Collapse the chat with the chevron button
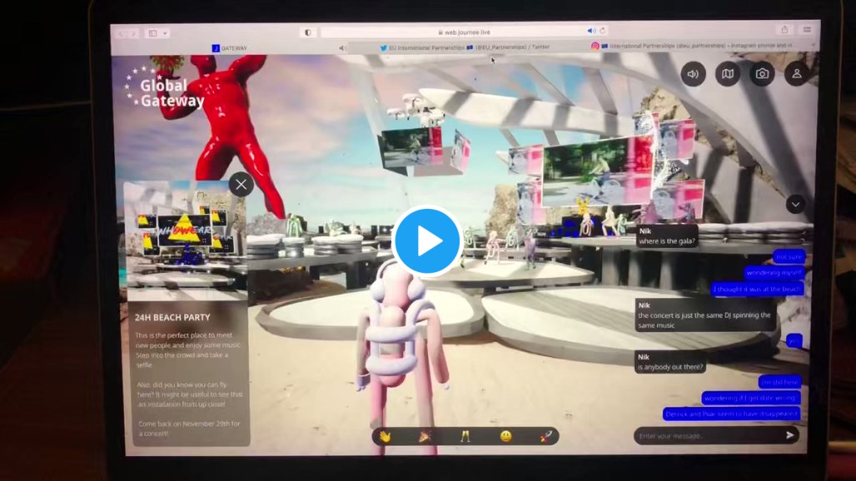The image size is (856, 481). (x=795, y=204)
